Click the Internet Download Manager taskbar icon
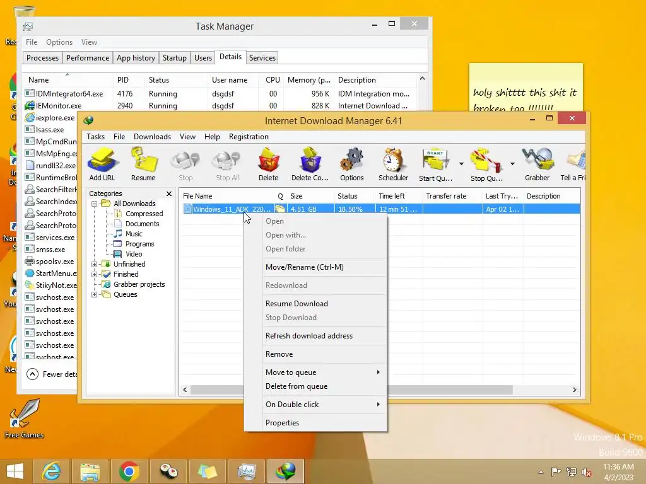Viewport: 646px width, 484px height. [x=286, y=471]
